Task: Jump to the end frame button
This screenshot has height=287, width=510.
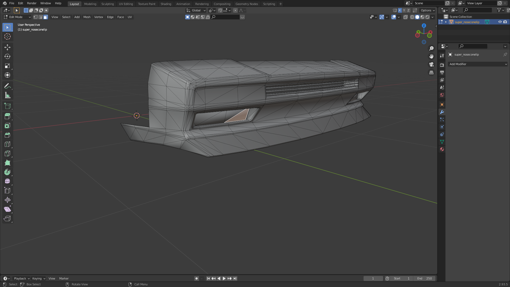Action: 235,278
